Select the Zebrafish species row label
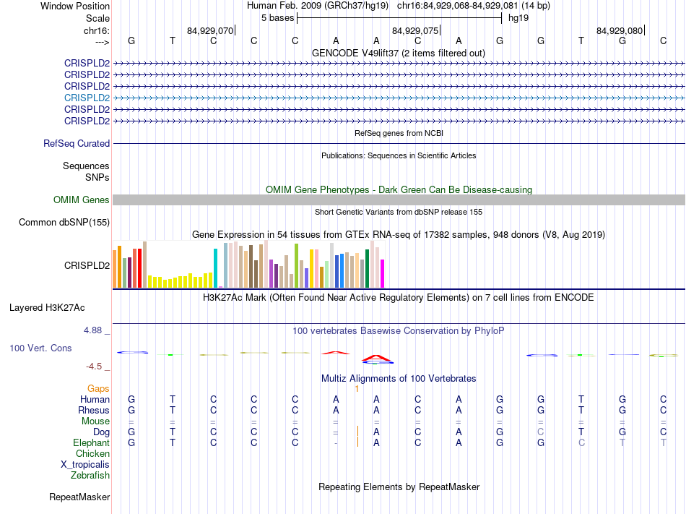This screenshot has height=514, width=686. point(90,476)
